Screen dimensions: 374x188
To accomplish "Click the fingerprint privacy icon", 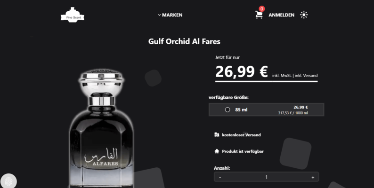I will tap(8, 181).
